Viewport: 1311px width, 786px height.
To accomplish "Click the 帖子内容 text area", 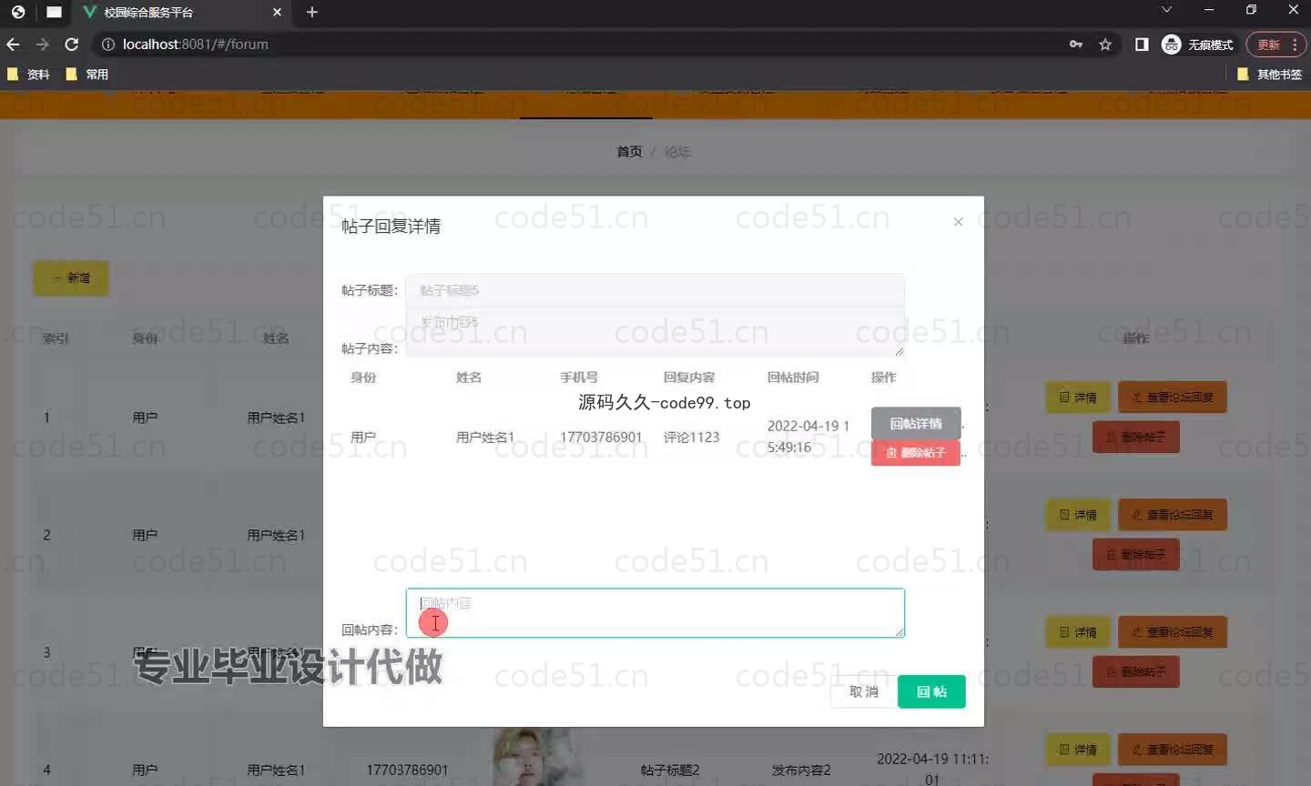I will (x=655, y=332).
